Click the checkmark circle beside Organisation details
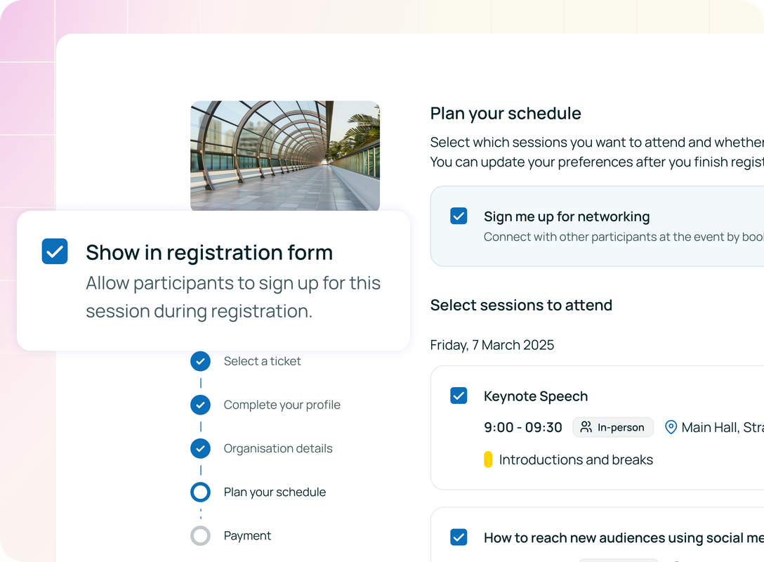 [200, 448]
